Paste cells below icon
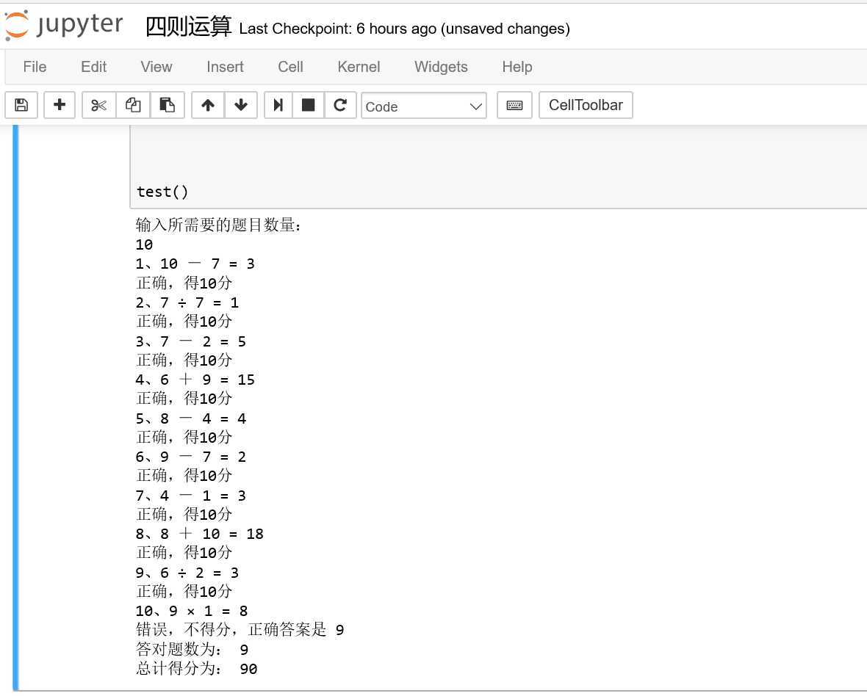The height and width of the screenshot is (696, 867). pos(167,105)
